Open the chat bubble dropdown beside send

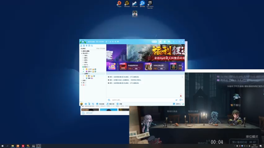coord(181,100)
